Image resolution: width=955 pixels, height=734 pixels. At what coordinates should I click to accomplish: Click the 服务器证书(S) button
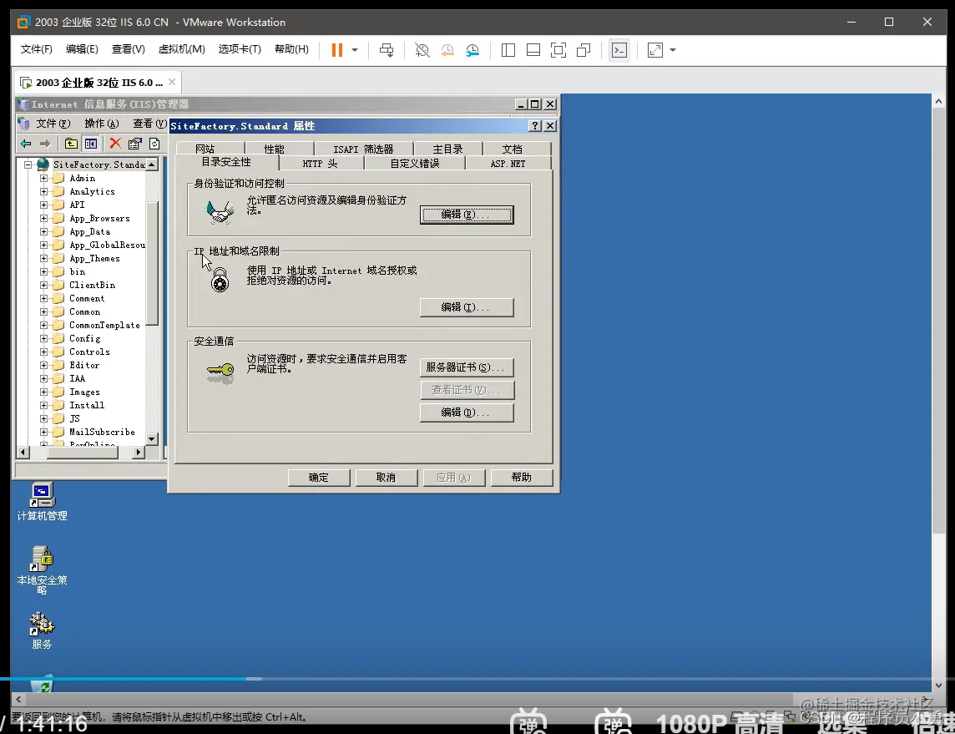coord(467,367)
